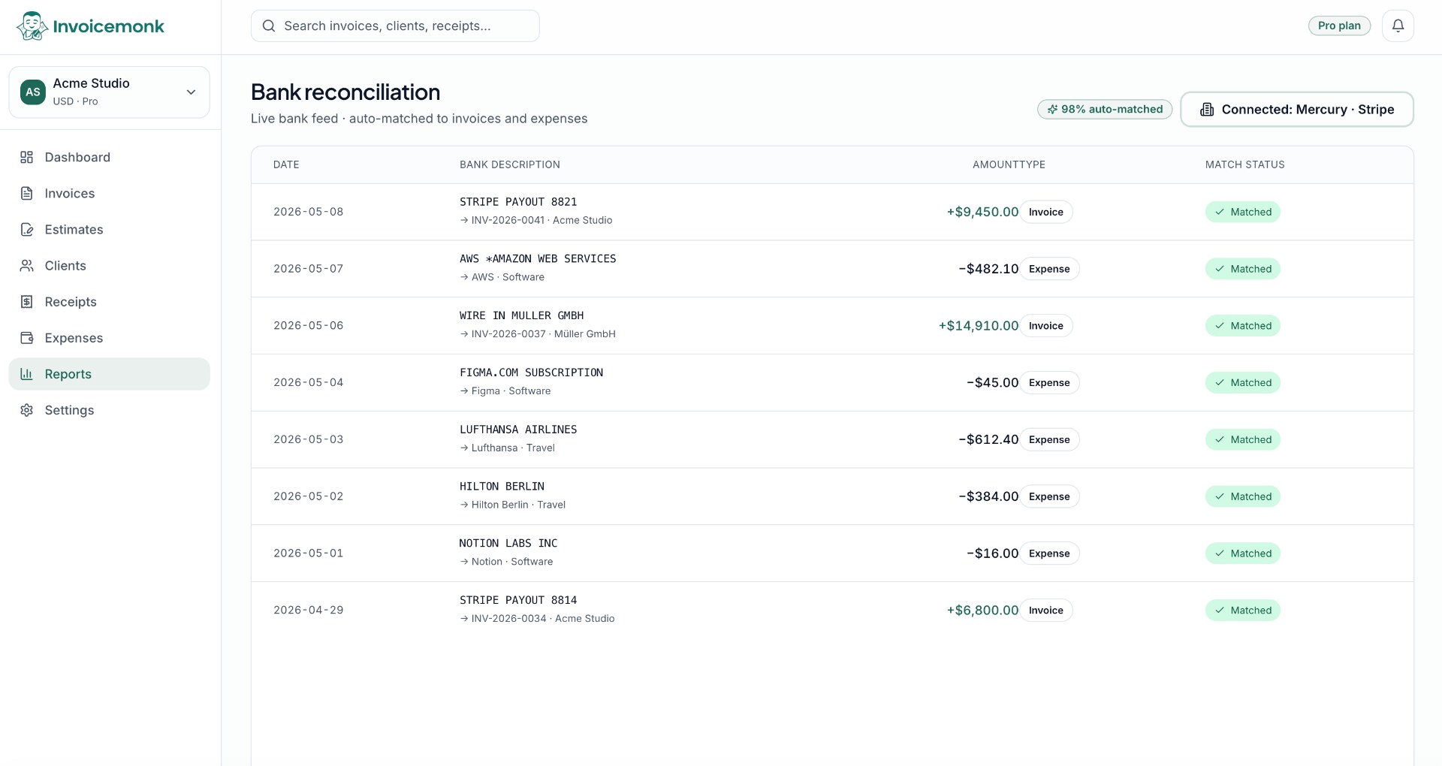The image size is (1442, 766).
Task: Select the Reports menu item
Action: pyautogui.click(x=110, y=373)
